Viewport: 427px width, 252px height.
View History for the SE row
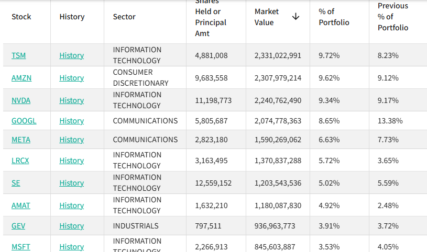coord(72,183)
